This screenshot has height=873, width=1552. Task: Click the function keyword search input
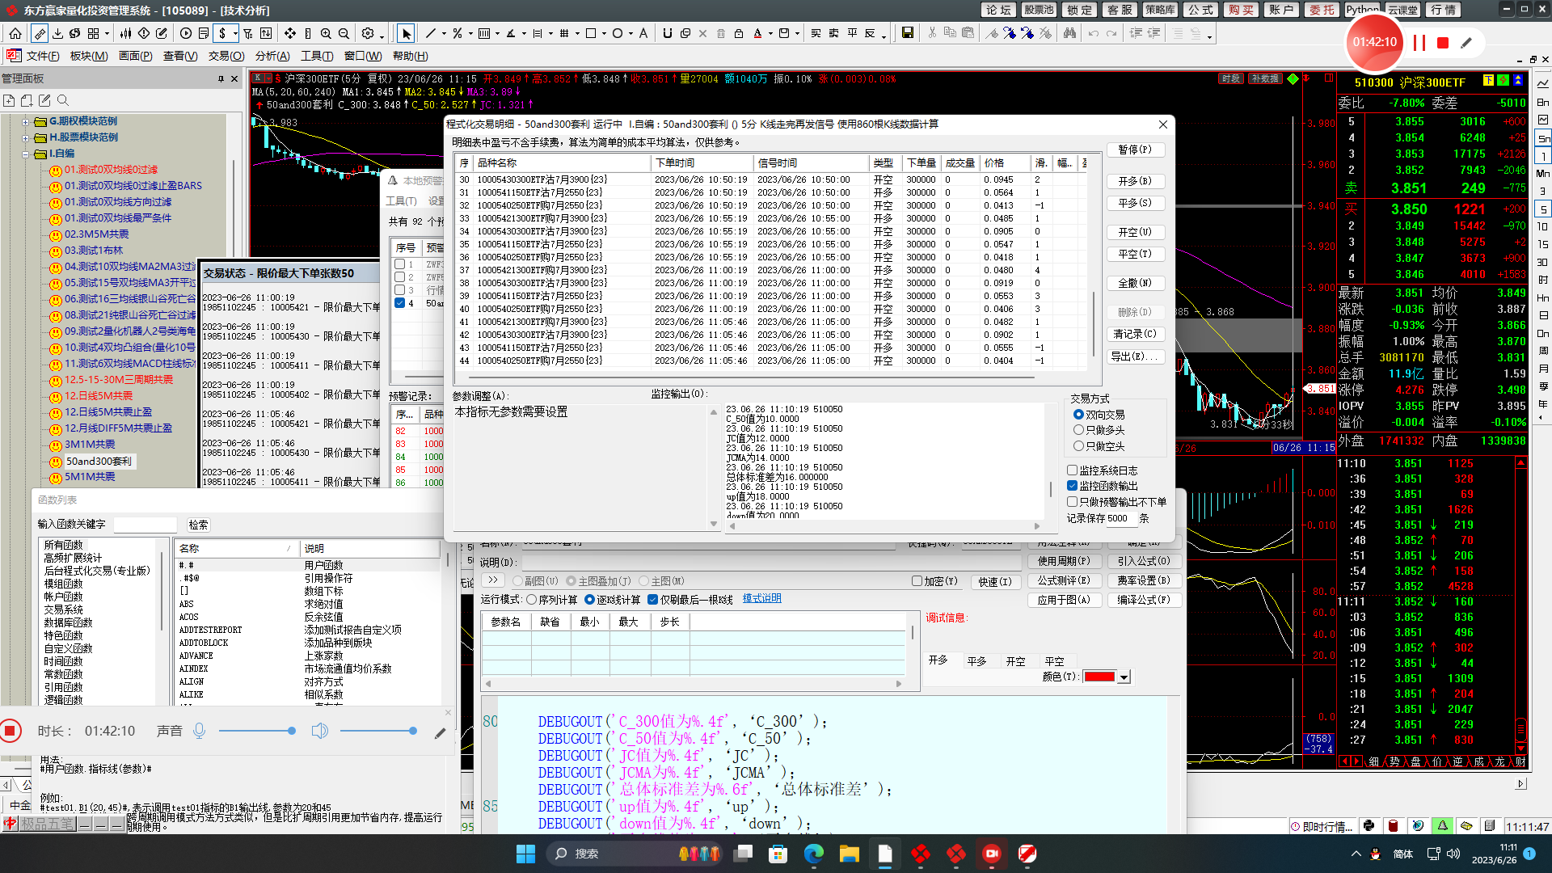(x=145, y=525)
